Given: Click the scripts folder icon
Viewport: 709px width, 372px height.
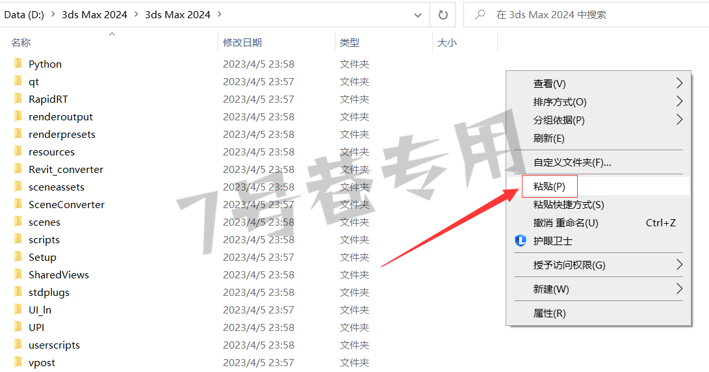Looking at the screenshot, I should pos(18,239).
